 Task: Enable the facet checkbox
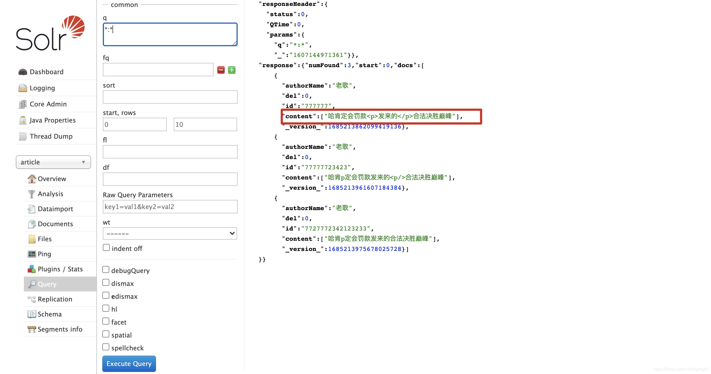(106, 321)
